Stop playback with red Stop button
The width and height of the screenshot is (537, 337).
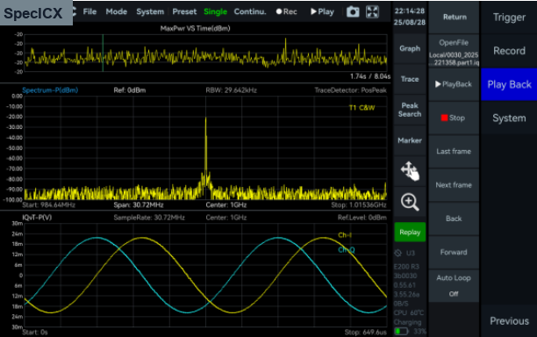[x=455, y=118]
